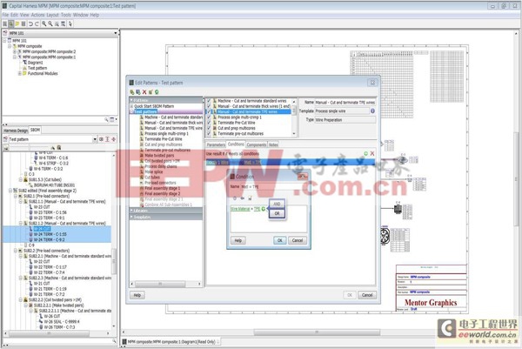Open the Tools menu
Viewport: 522px width, 349px height.
66,15
